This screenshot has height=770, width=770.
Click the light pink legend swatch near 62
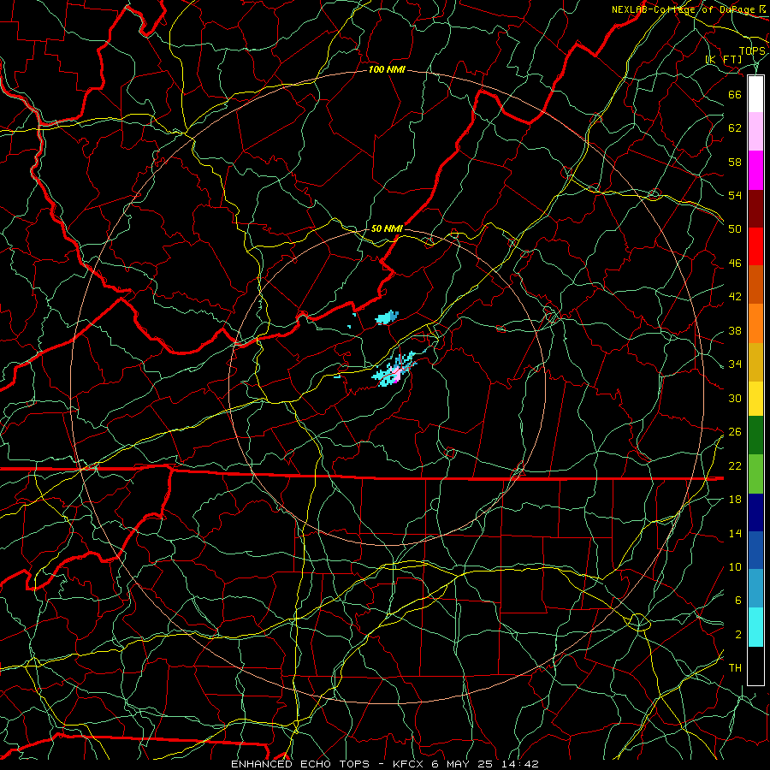click(755, 132)
